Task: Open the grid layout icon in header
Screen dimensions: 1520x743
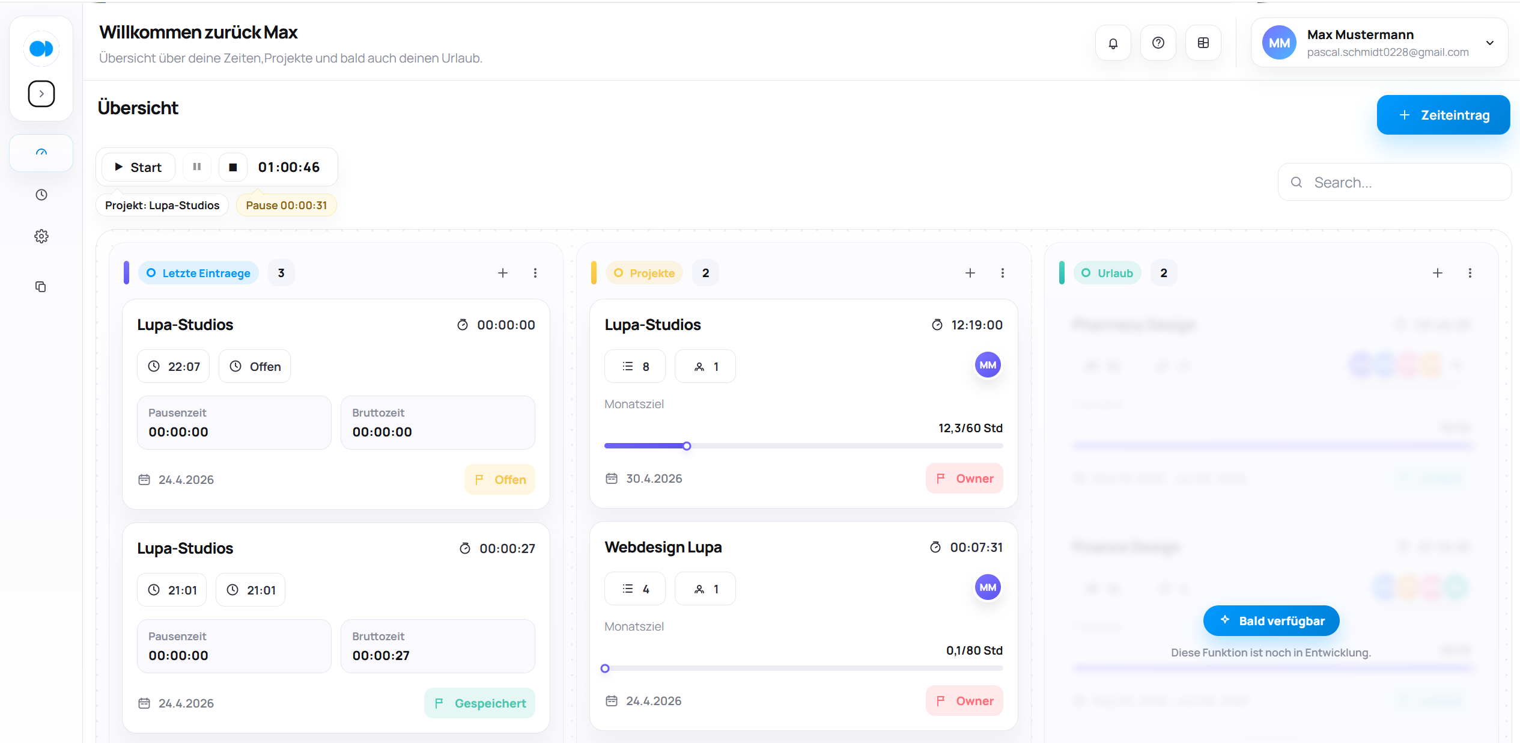Action: pos(1203,43)
